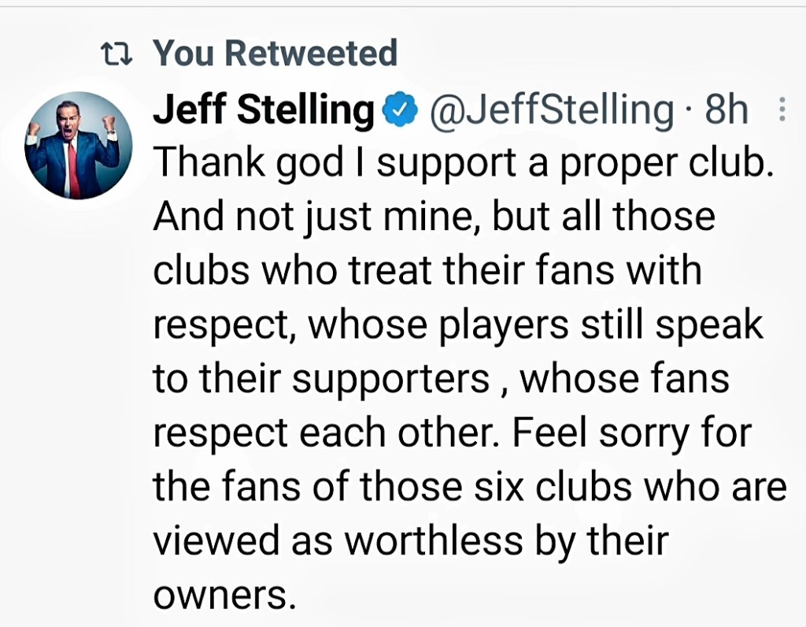Click the line "to their supporters, whose fans"
806x627 pixels.
[x=441, y=380]
